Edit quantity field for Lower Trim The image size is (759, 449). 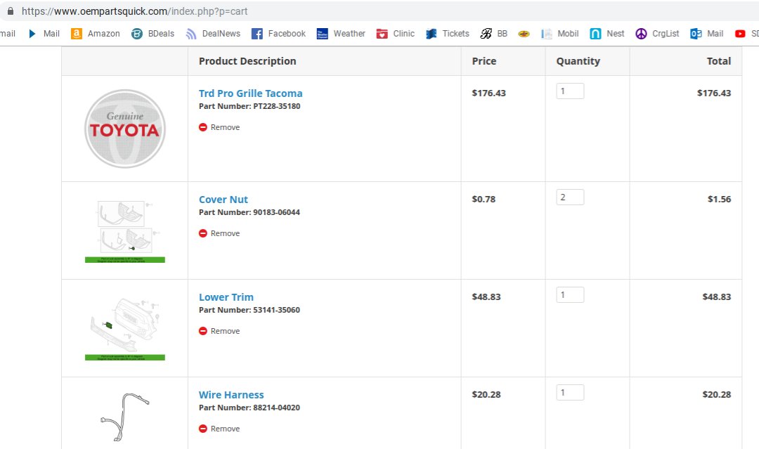[570, 294]
